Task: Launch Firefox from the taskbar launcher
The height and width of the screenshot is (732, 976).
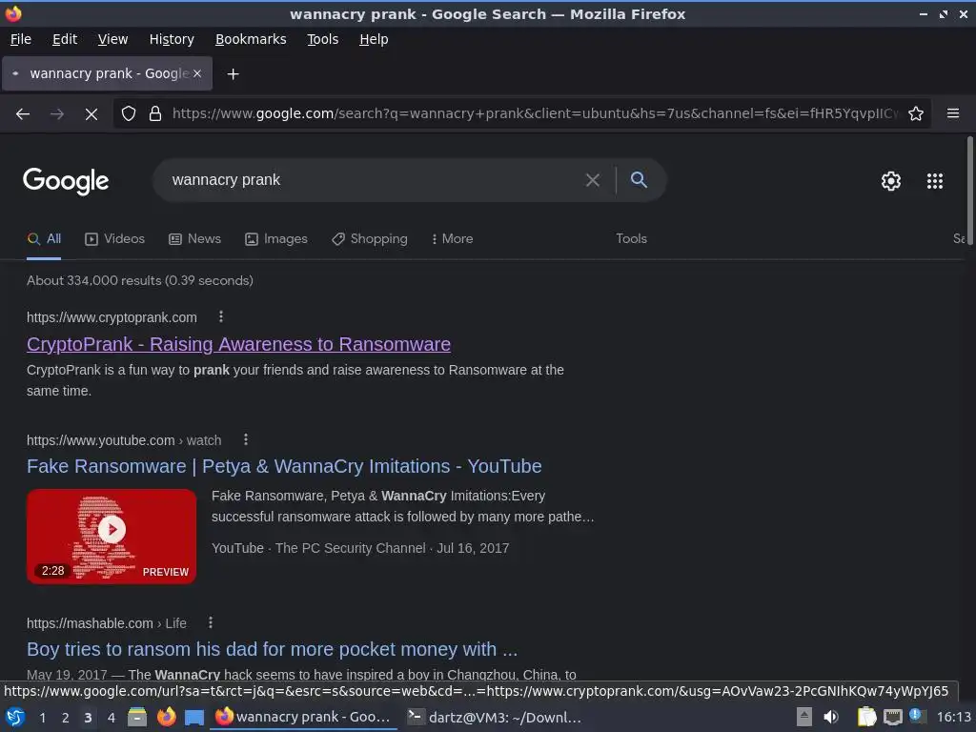Action: click(166, 717)
